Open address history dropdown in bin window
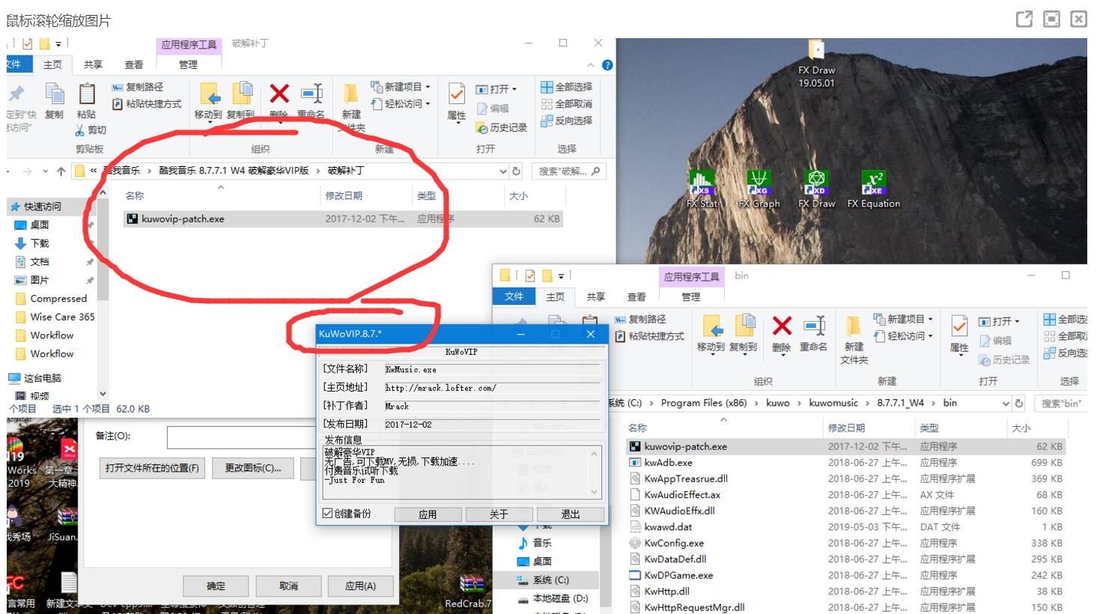Viewport: 1097px width, 614px height. (1006, 403)
